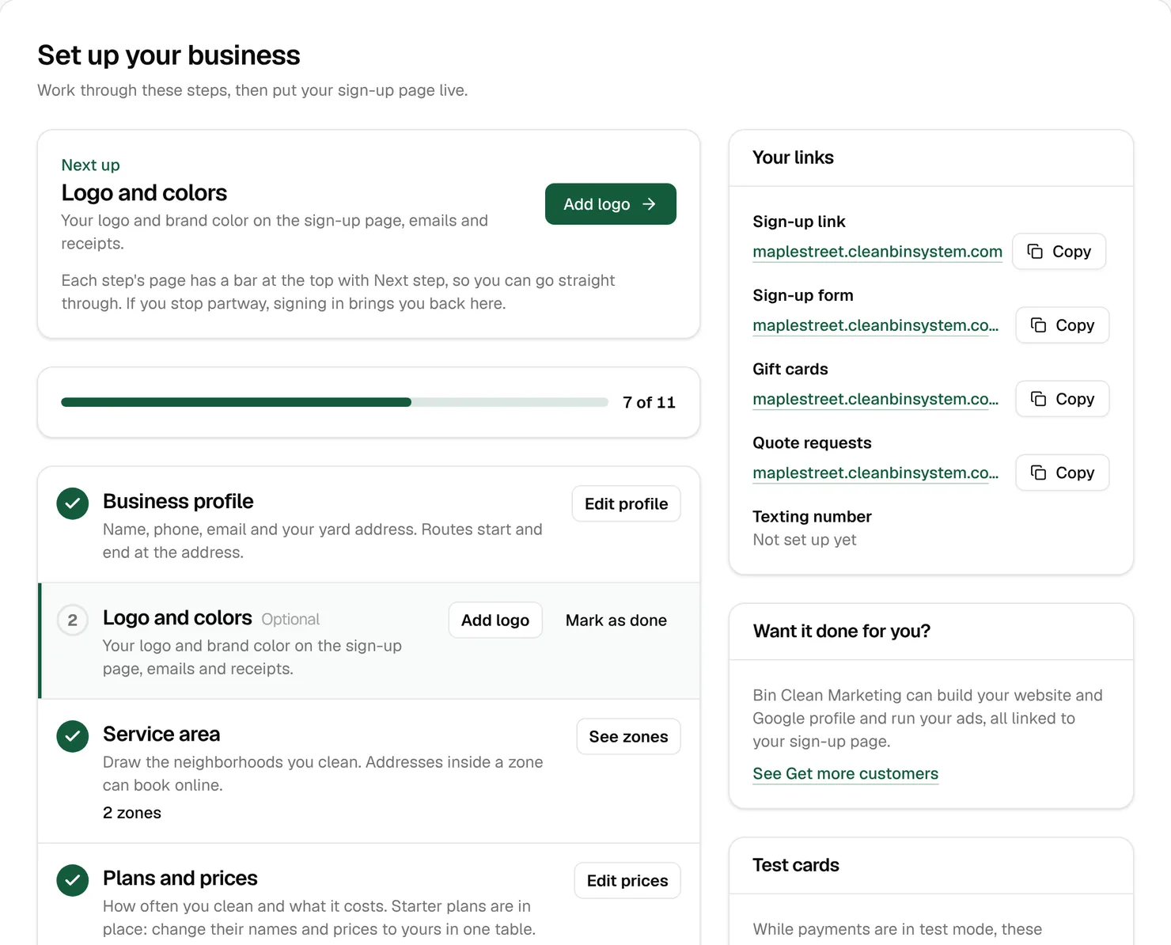1171x945 pixels.
Task: Click the Business profile step heading
Action: 178,502
